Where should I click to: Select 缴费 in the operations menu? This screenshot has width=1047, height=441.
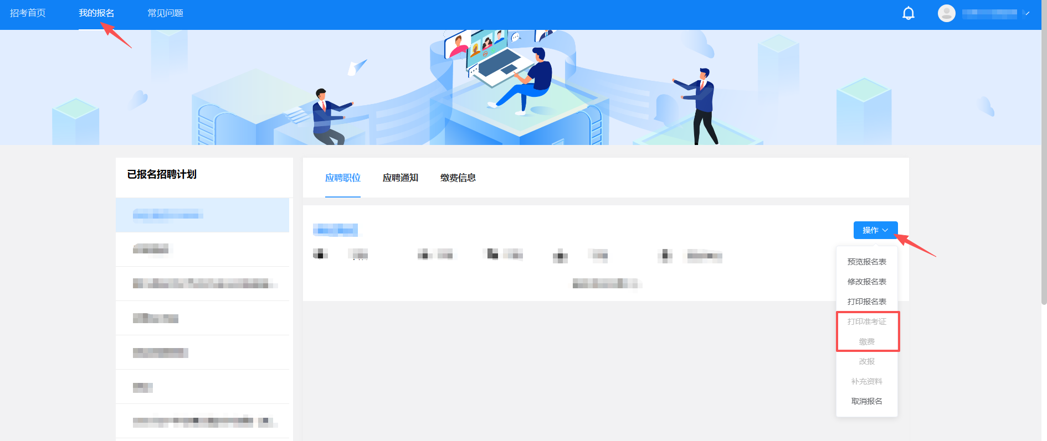[x=866, y=341]
